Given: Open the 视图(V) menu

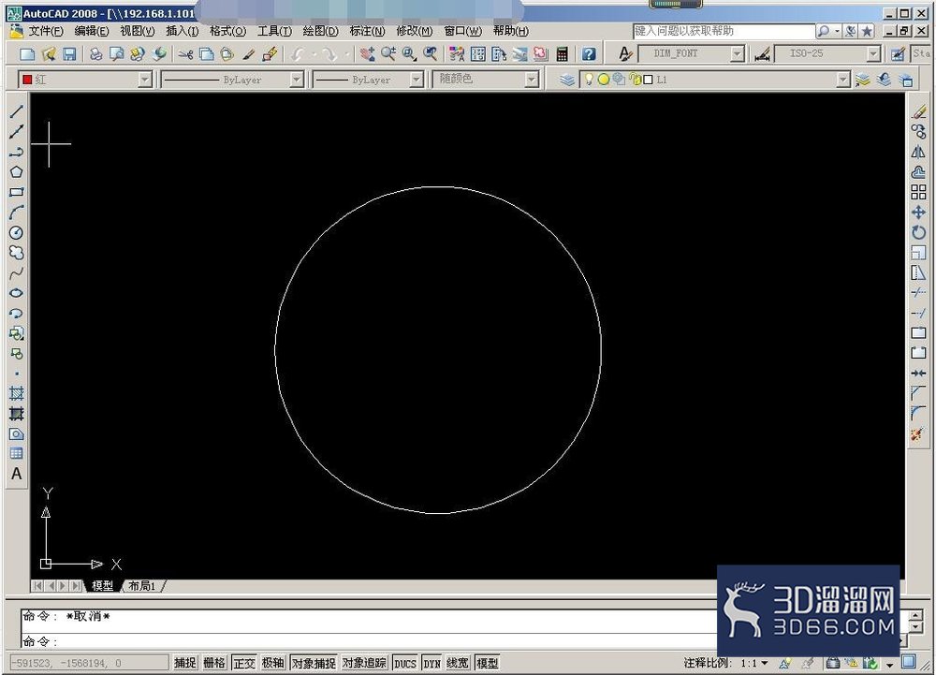Looking at the screenshot, I should point(138,31).
